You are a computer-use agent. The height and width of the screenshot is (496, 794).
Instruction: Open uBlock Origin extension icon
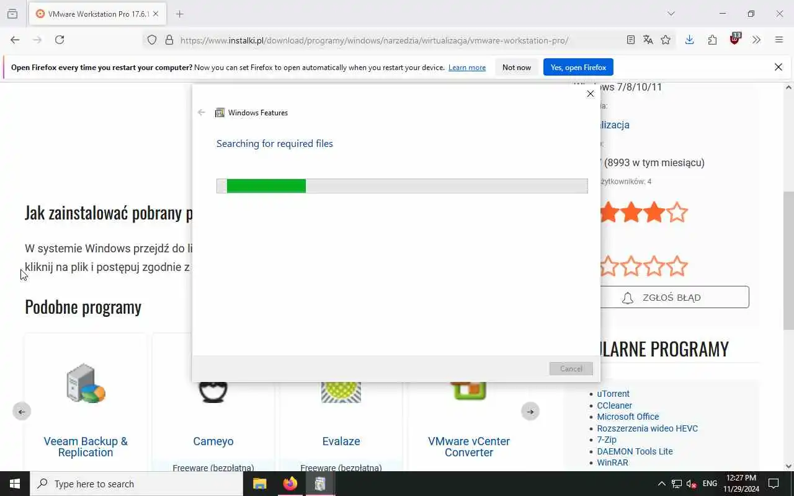tap(735, 39)
